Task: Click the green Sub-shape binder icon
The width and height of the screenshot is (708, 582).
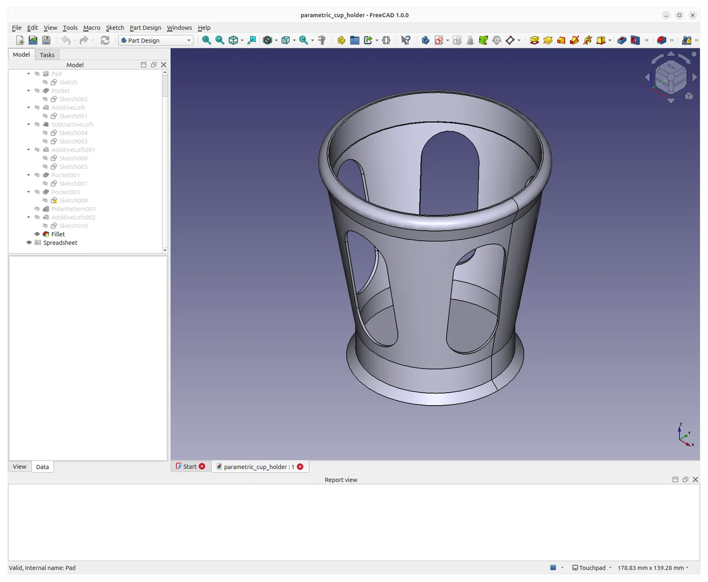Action: pos(483,40)
